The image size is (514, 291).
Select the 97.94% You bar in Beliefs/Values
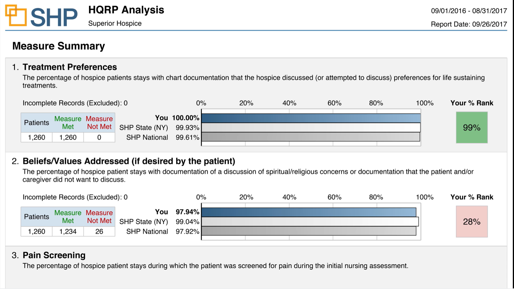309,212
